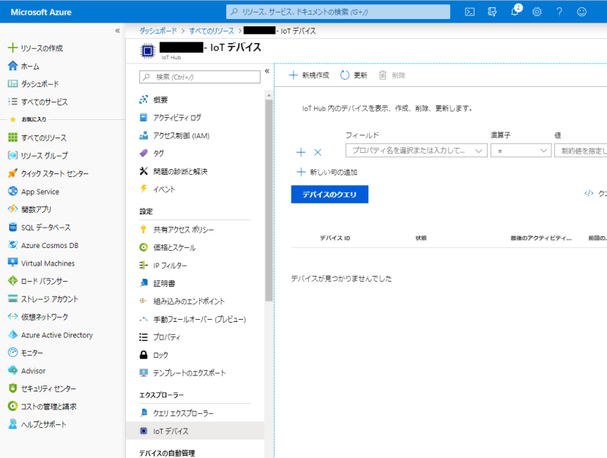The width and height of the screenshot is (607, 458).
Task: Open the フィールド property name dropdown
Action: (416, 151)
